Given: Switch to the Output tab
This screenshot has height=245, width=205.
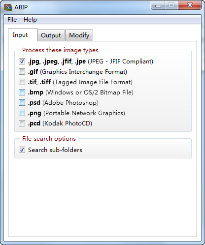Looking at the screenshot, I should (51, 35).
